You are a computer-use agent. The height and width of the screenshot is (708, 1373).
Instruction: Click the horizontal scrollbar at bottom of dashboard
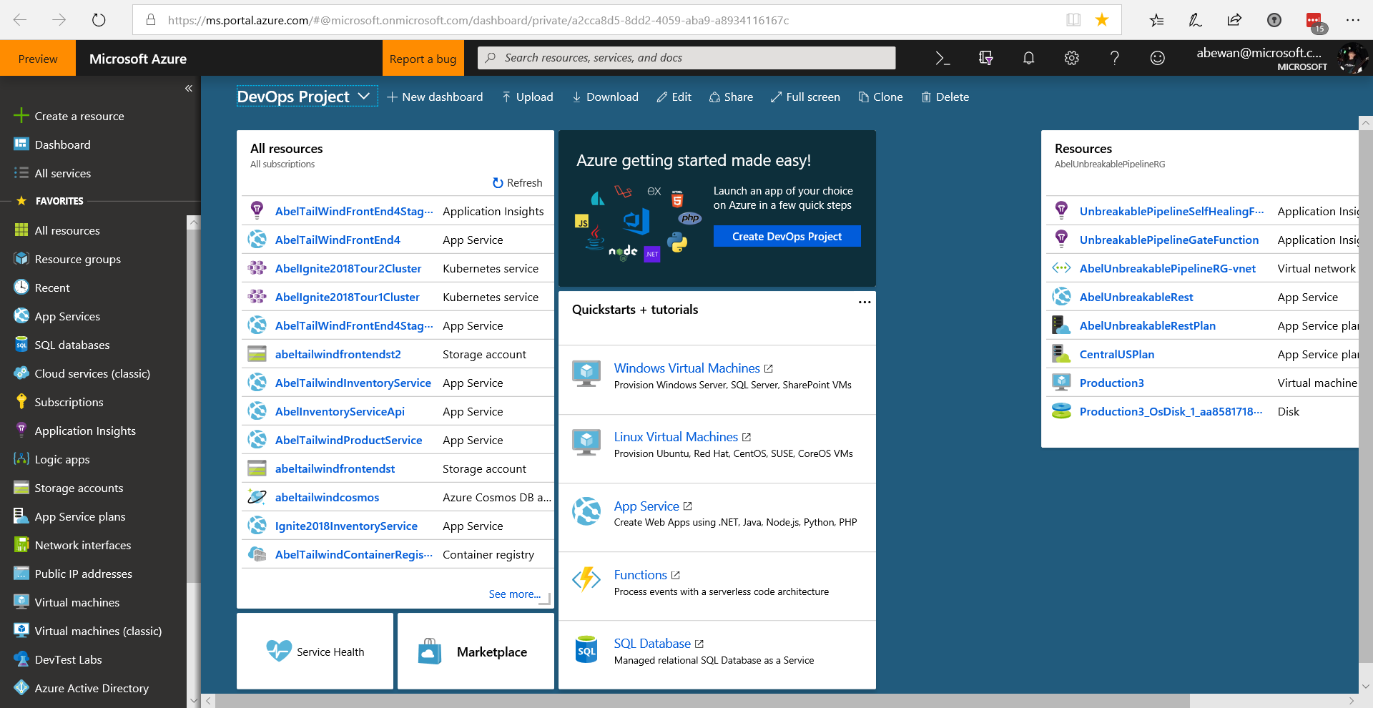tap(702, 700)
